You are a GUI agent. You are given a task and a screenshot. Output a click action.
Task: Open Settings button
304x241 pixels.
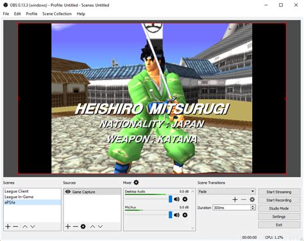[279, 217]
